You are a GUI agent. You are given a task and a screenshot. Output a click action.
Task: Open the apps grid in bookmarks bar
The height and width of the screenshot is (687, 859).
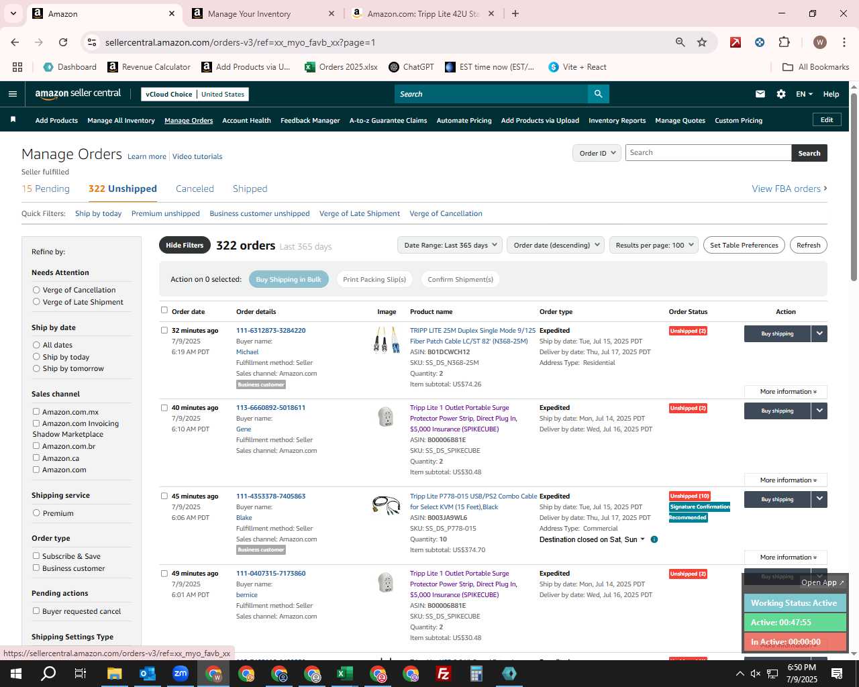17,67
